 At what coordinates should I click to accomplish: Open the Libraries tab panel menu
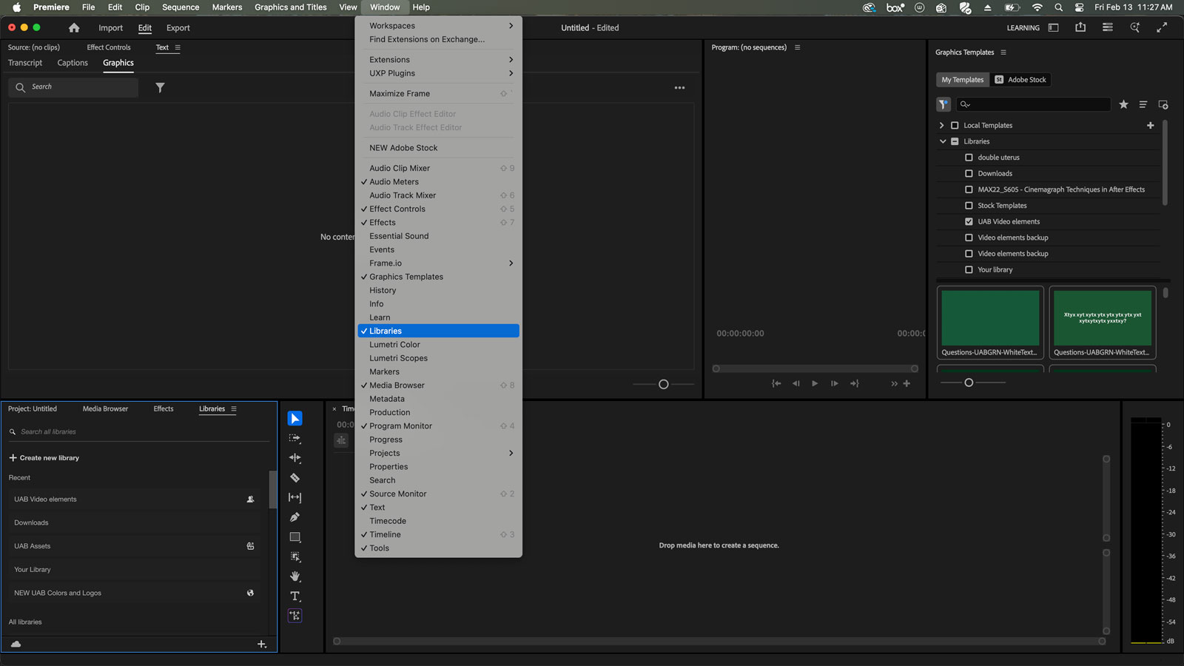pyautogui.click(x=234, y=409)
